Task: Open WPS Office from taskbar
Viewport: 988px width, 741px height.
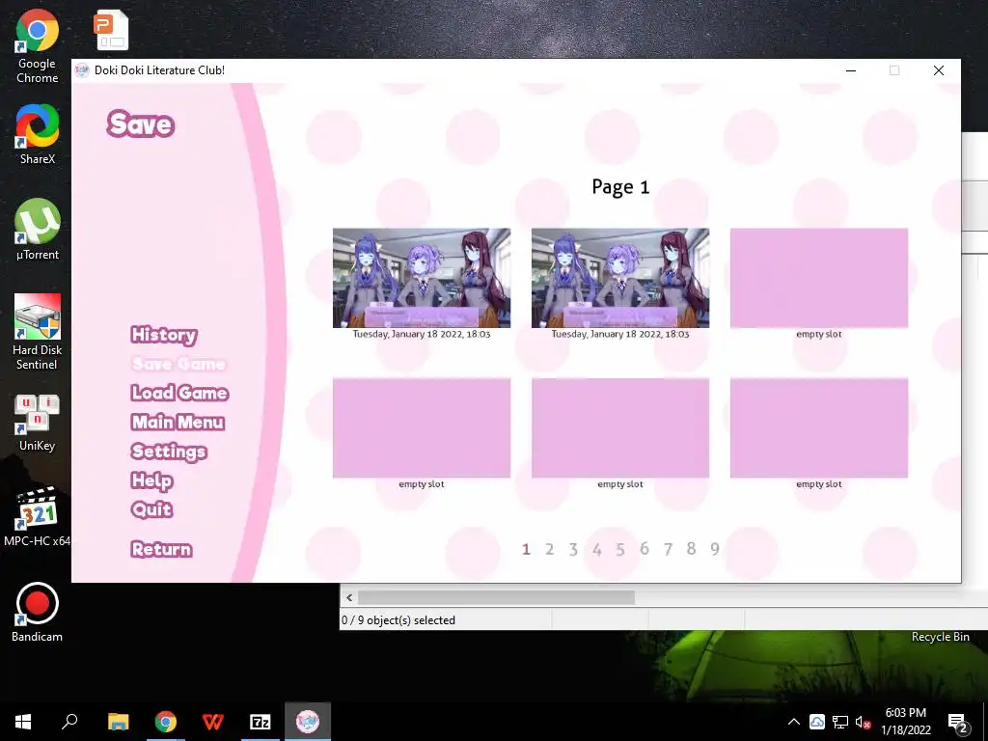Action: click(x=213, y=722)
